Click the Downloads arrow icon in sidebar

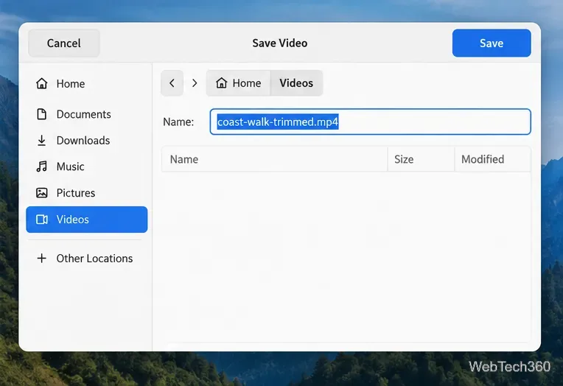tap(42, 141)
